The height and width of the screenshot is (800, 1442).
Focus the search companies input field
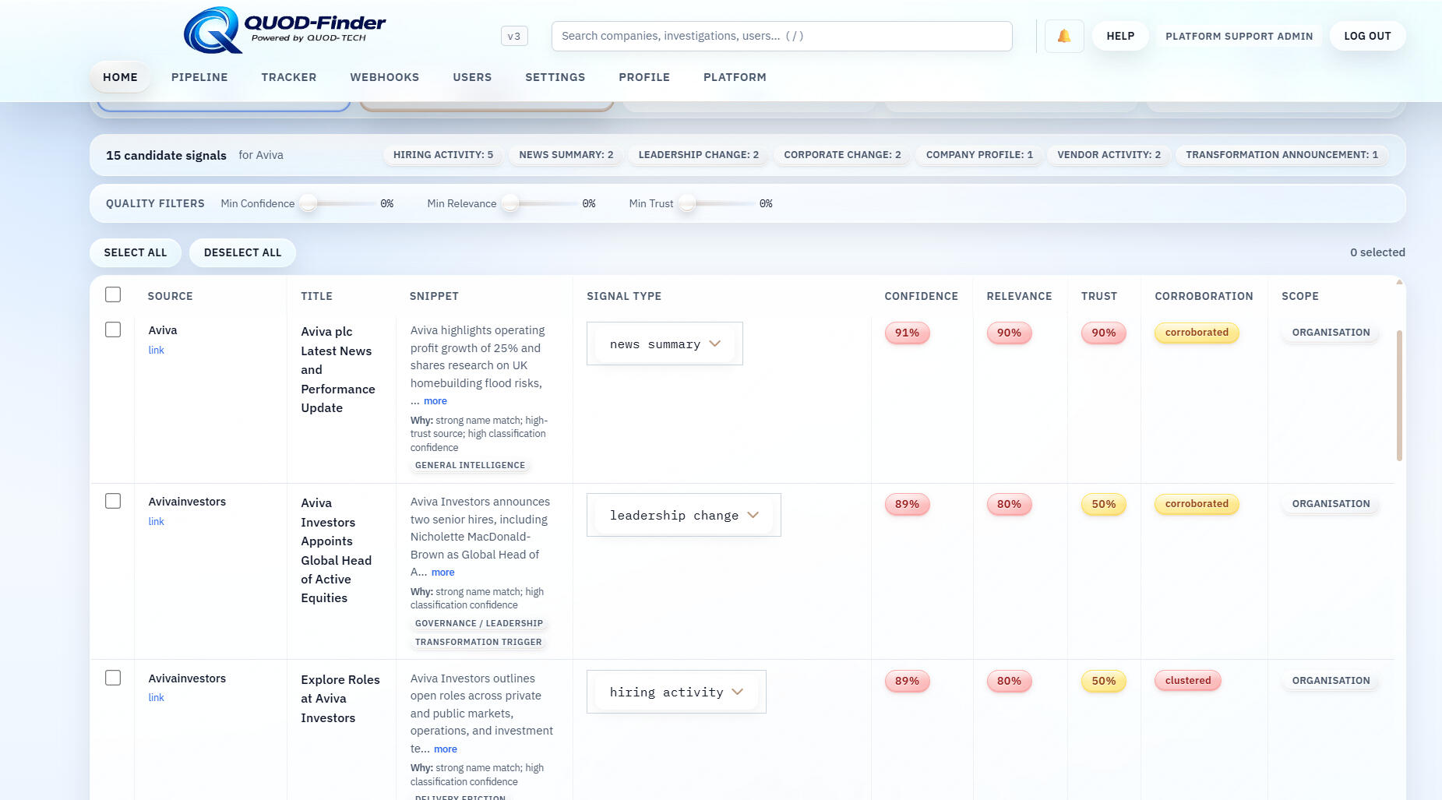tap(781, 36)
